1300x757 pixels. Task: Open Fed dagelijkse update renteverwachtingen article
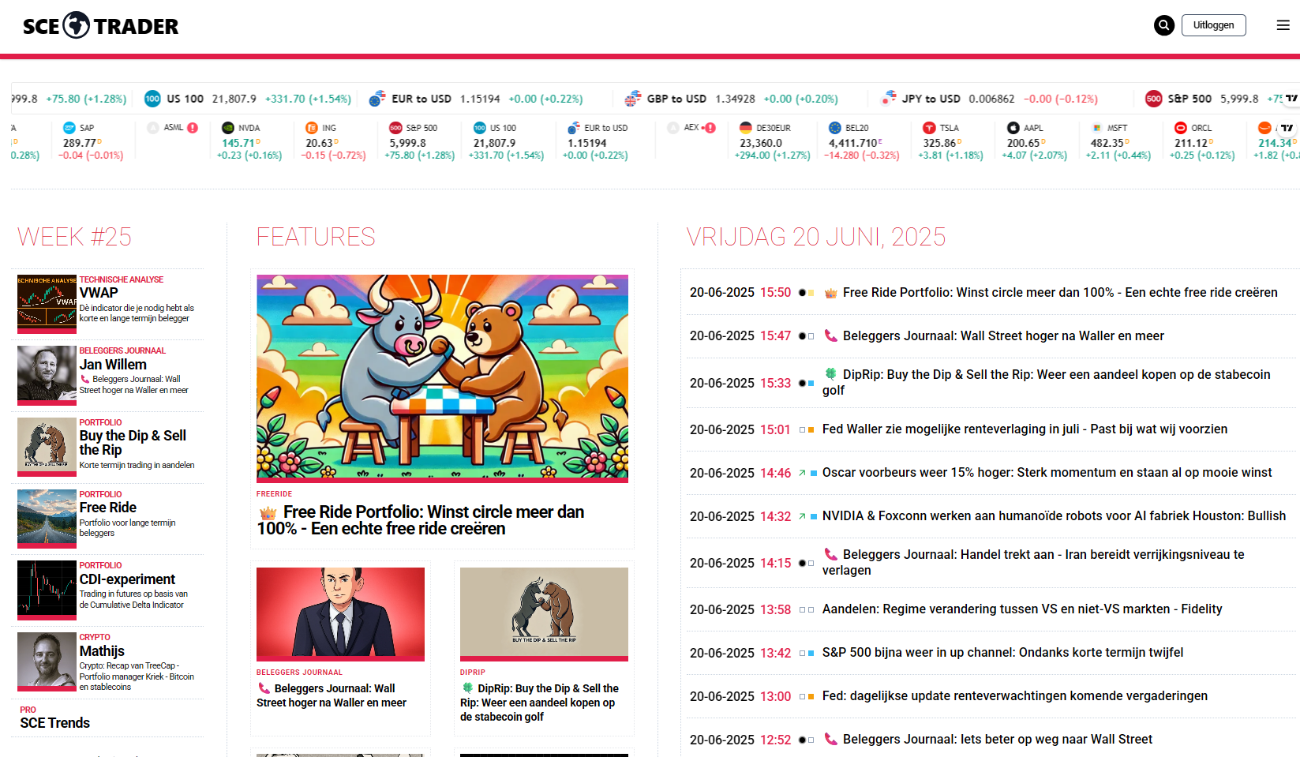pos(1015,695)
